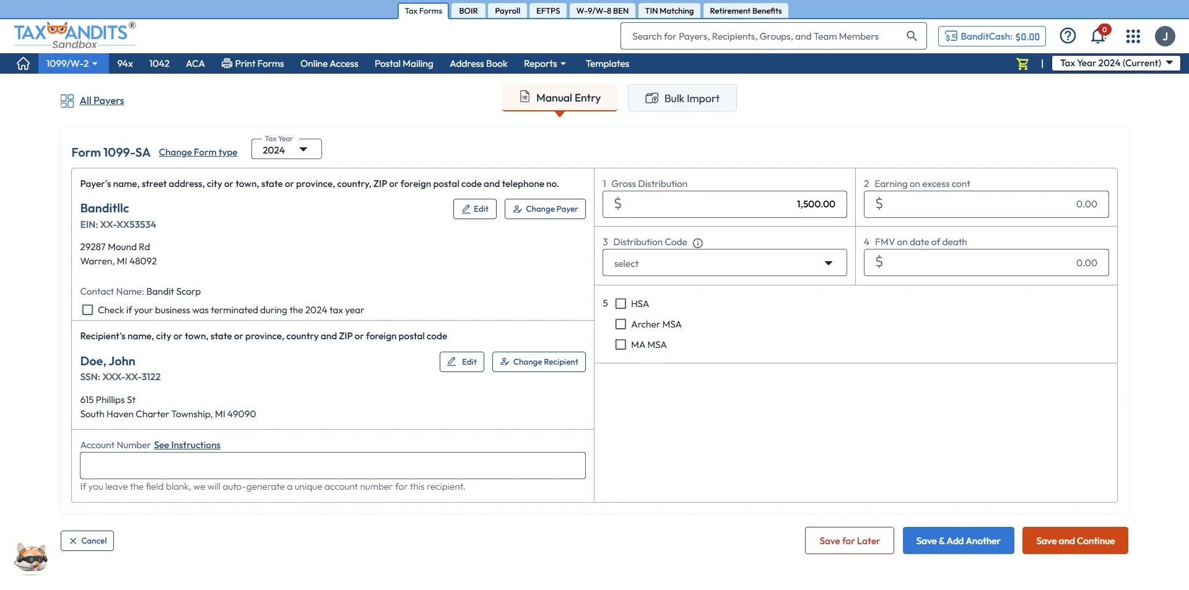Select Print Forms with the printer icon
1189x590 pixels.
[x=252, y=63]
